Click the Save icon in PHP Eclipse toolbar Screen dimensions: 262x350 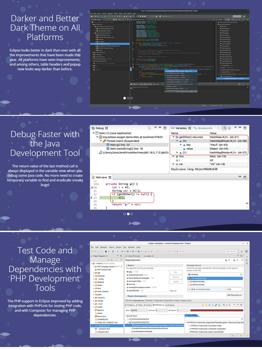[x=98, y=251]
